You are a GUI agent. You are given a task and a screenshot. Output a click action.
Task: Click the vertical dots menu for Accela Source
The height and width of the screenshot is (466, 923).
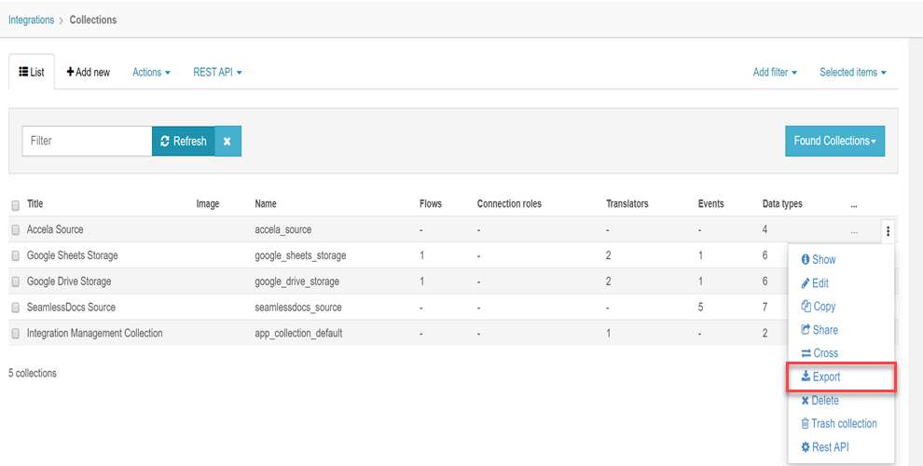888,231
